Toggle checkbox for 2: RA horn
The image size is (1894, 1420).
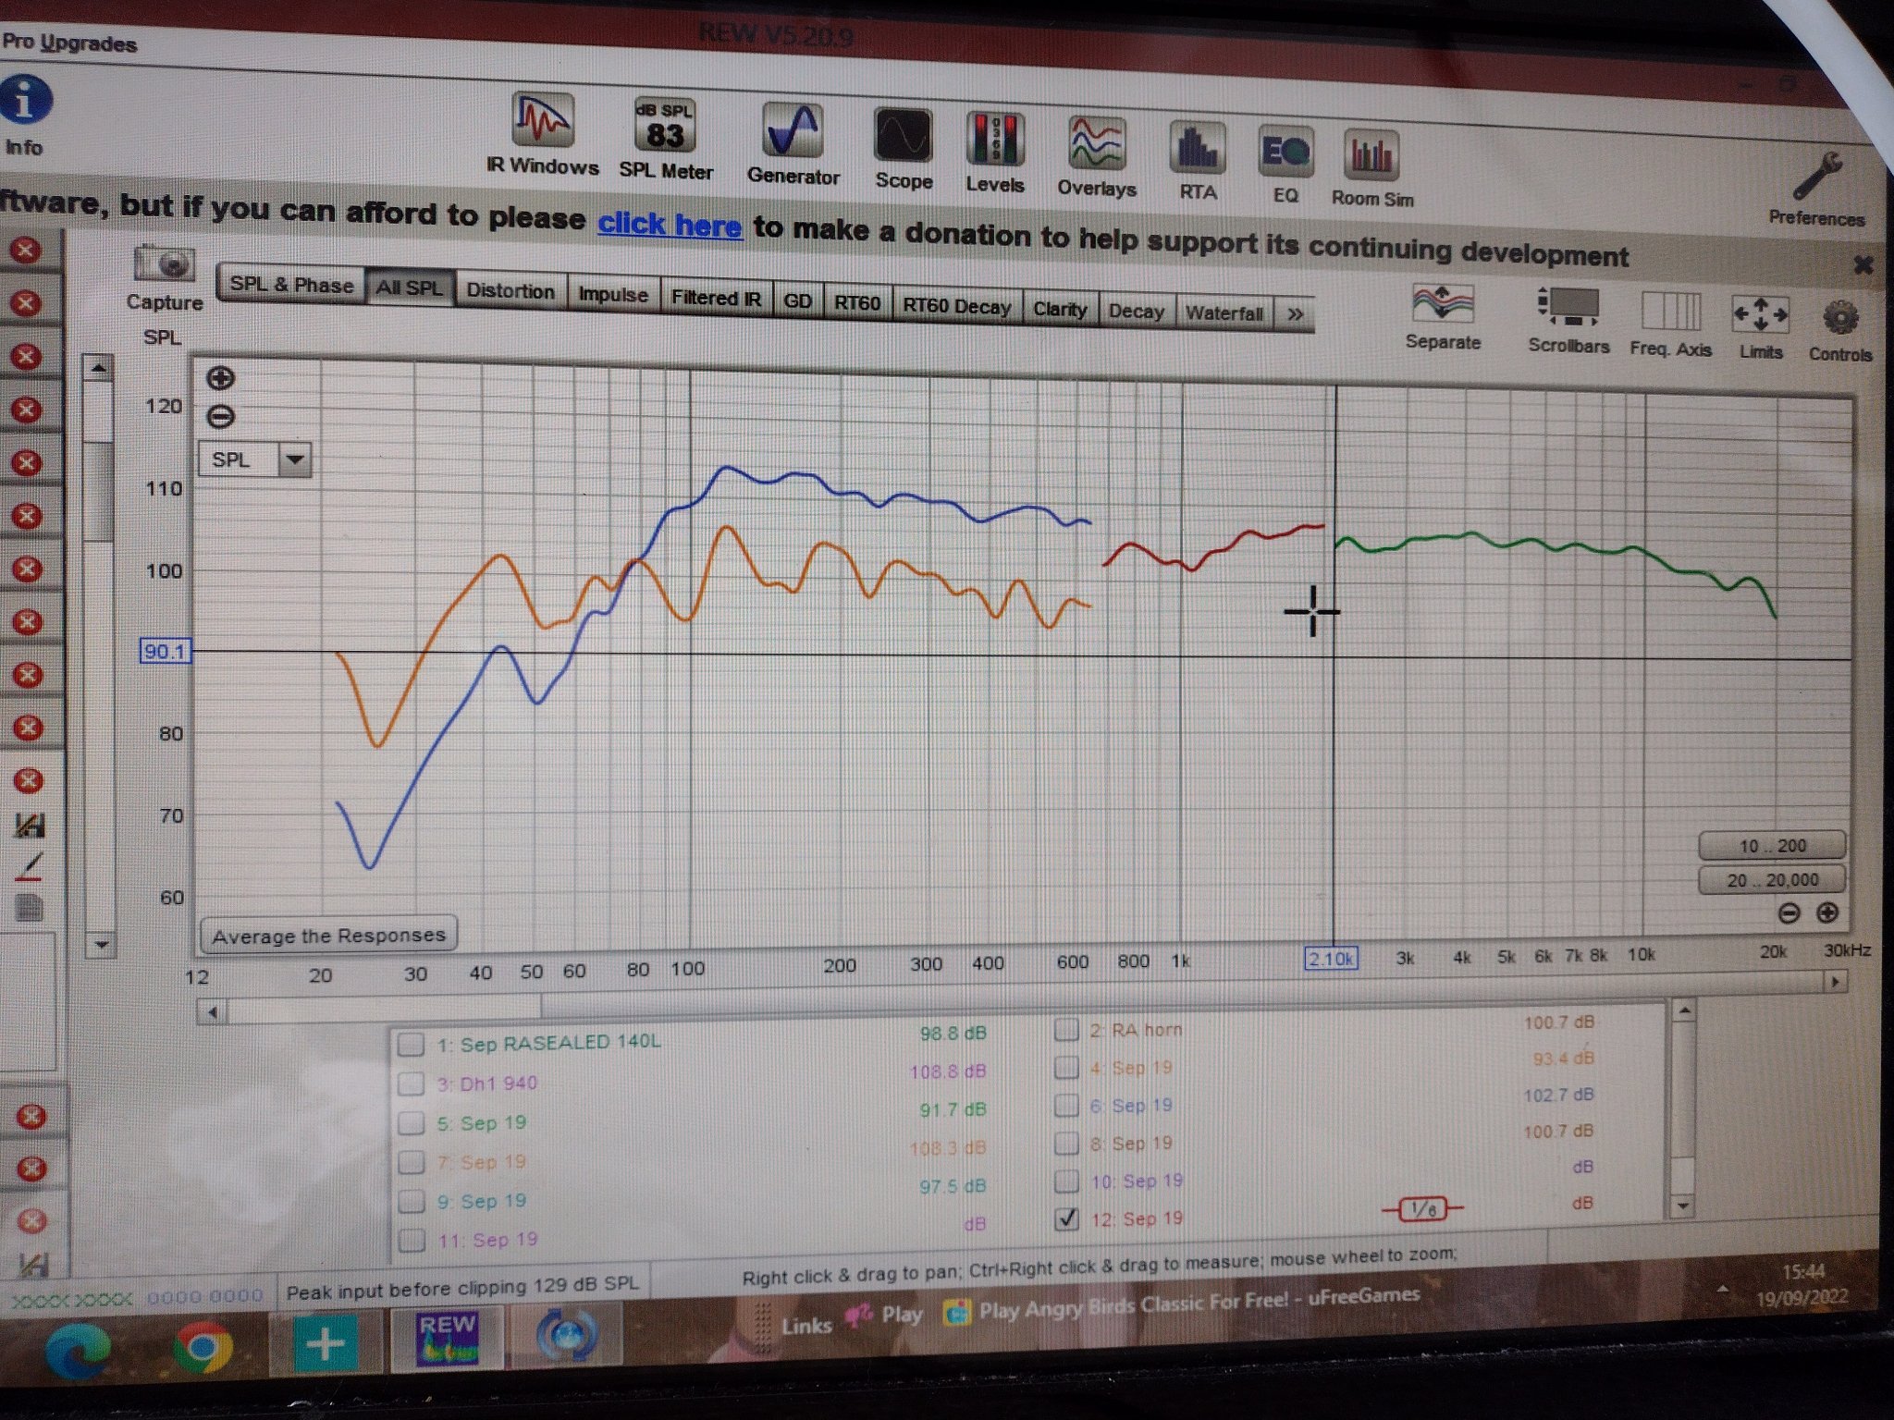tap(1066, 1030)
